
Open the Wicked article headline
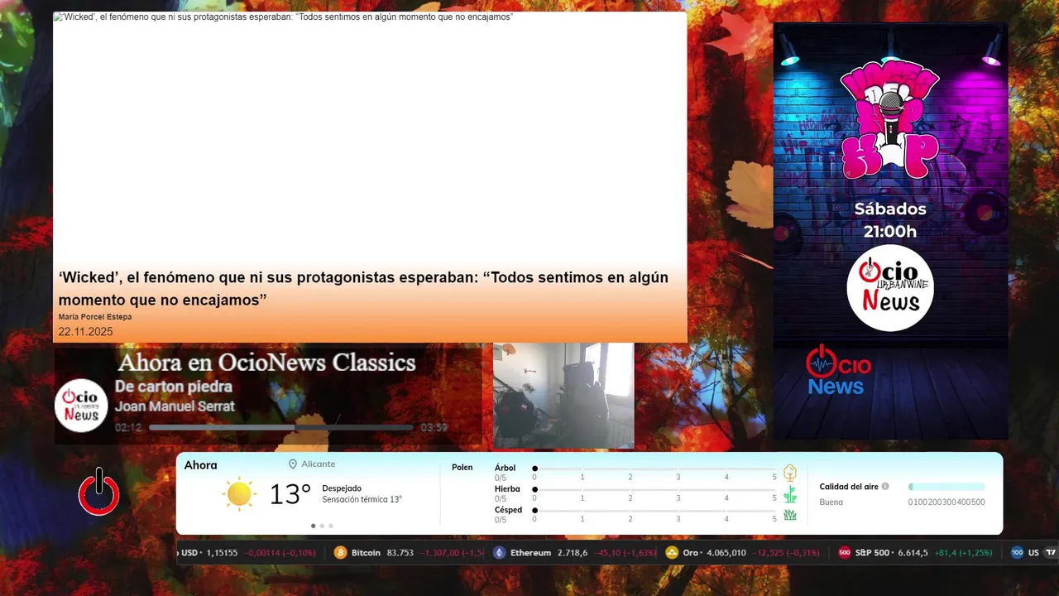pos(363,288)
